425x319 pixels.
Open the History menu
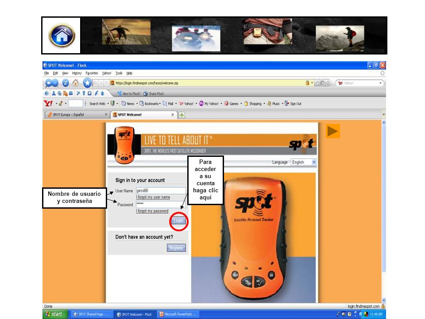click(x=77, y=73)
